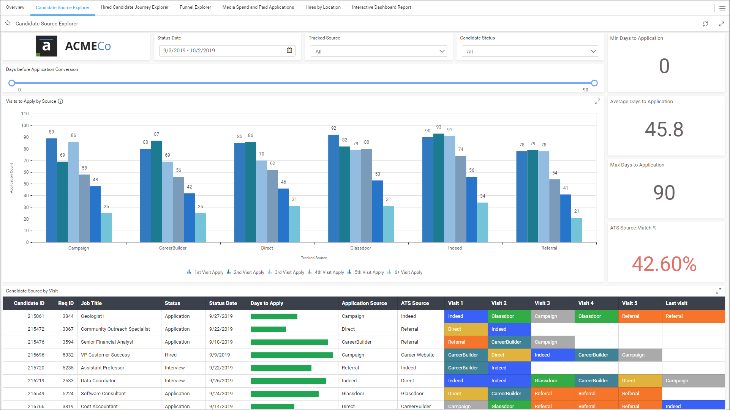Open the Tracked Source dropdown

pyautogui.click(x=378, y=52)
